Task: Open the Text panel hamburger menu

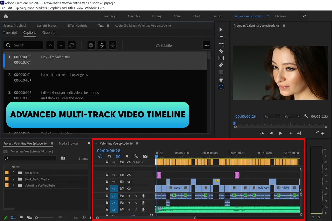Action: (x=108, y=26)
